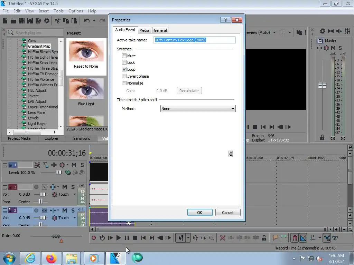Click the Insert Region icon
This screenshot has height=265, width=354.
tap(283, 238)
